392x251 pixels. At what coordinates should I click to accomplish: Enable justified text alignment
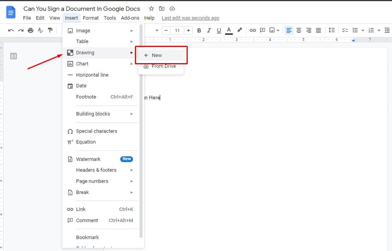tap(318, 30)
